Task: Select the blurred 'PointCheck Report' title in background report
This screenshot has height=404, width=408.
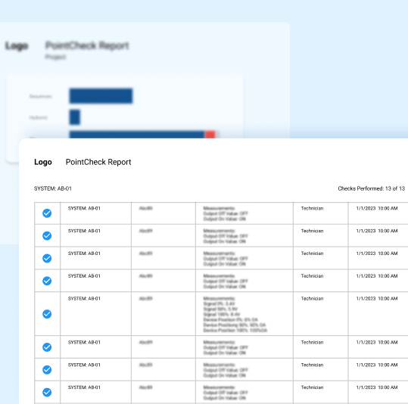Action: 87,45
